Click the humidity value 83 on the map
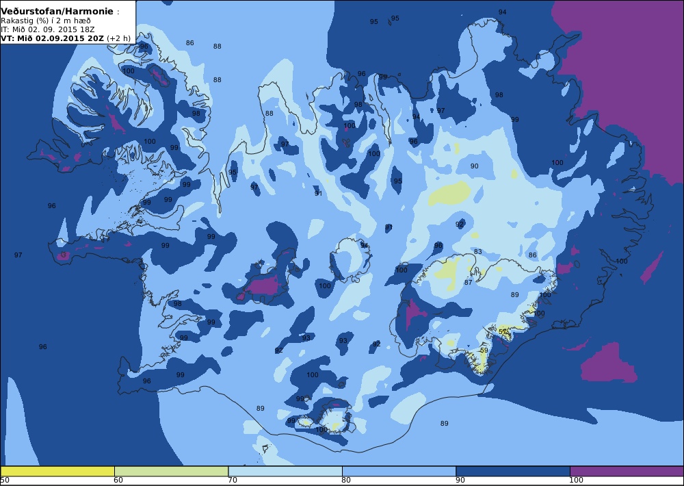Viewport: 684px width, 486px height. click(477, 251)
